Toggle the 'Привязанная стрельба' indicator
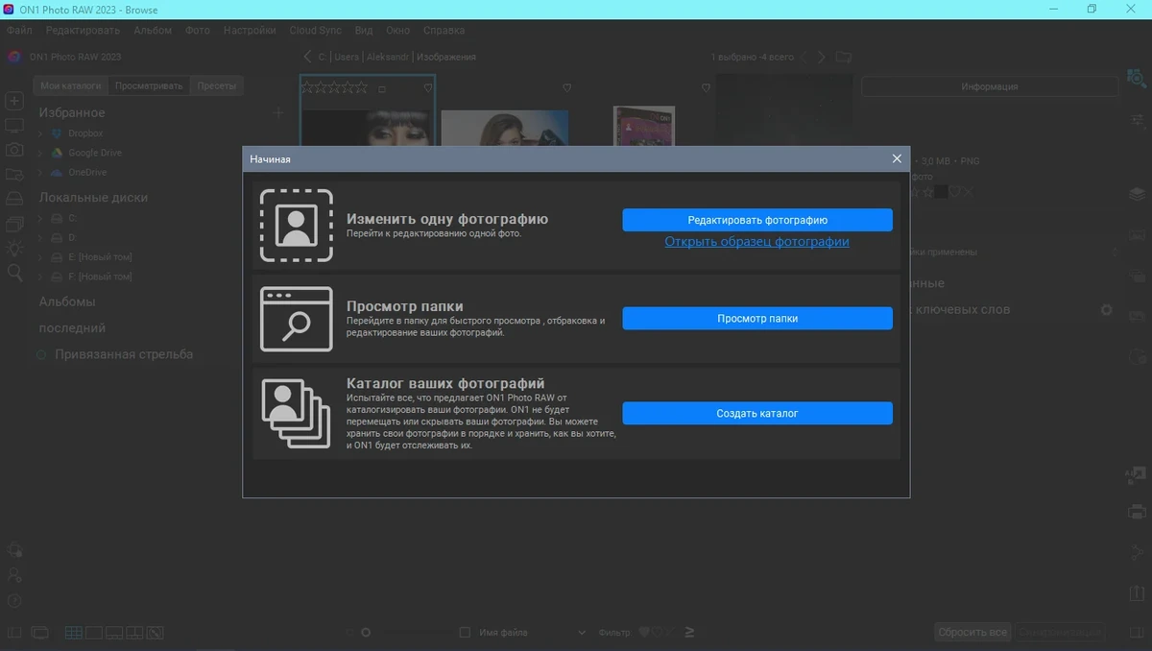 click(x=41, y=355)
